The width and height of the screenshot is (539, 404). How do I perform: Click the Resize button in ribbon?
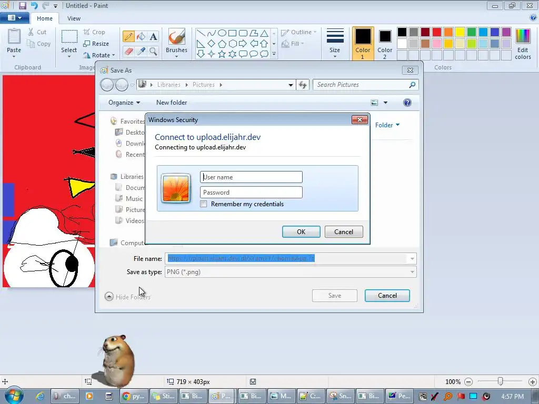point(96,44)
